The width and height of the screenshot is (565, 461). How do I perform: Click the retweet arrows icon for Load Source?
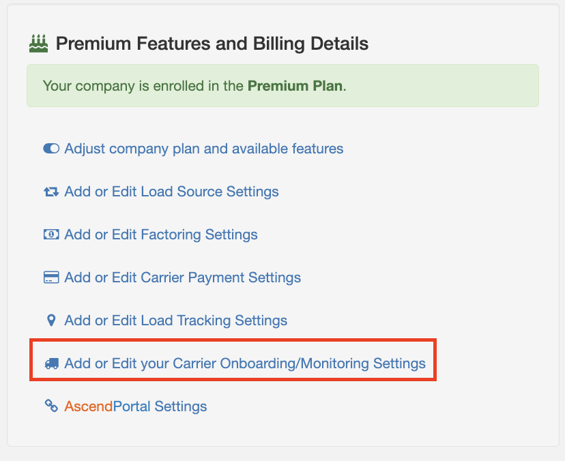51,192
